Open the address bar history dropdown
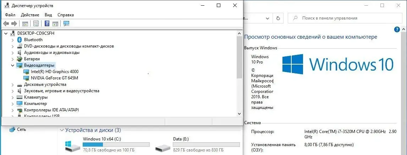Viewport: 407px width, 155px height. [266, 18]
